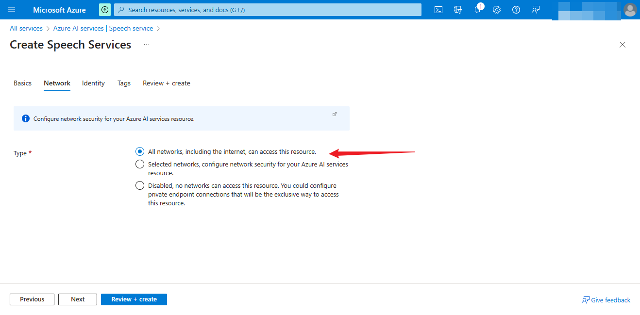The height and width of the screenshot is (315, 640).
Task: Select the All networks radio option
Action: coord(140,151)
